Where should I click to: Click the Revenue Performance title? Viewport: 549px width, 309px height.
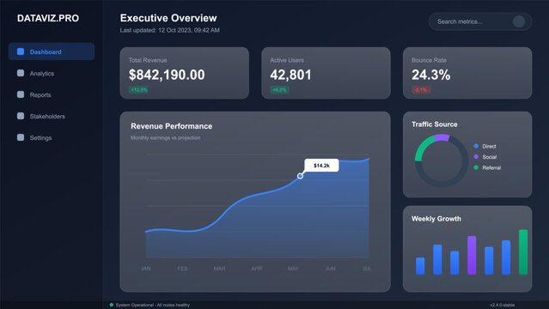[x=171, y=126]
